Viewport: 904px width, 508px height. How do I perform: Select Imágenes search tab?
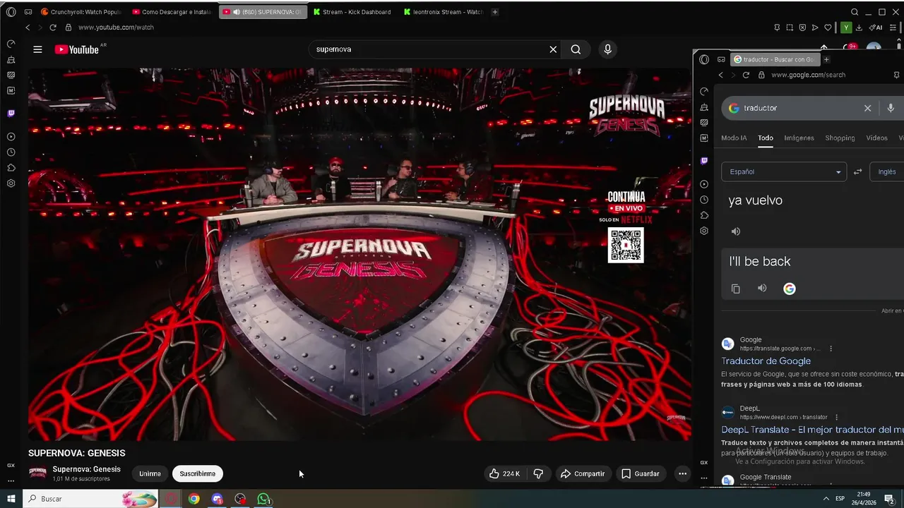pos(799,138)
